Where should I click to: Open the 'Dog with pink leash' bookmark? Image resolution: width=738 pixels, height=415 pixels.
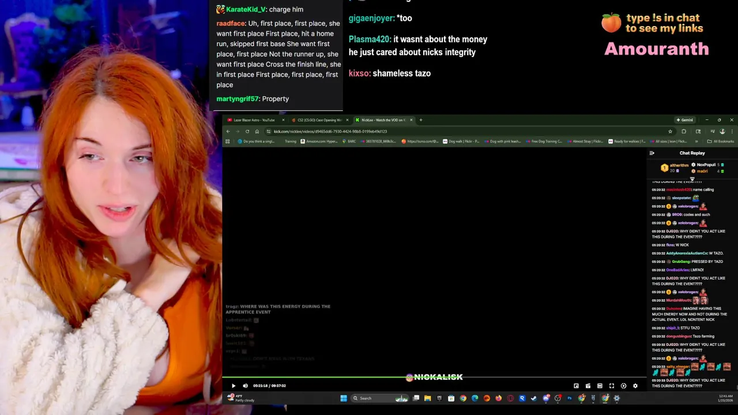tap(502, 141)
